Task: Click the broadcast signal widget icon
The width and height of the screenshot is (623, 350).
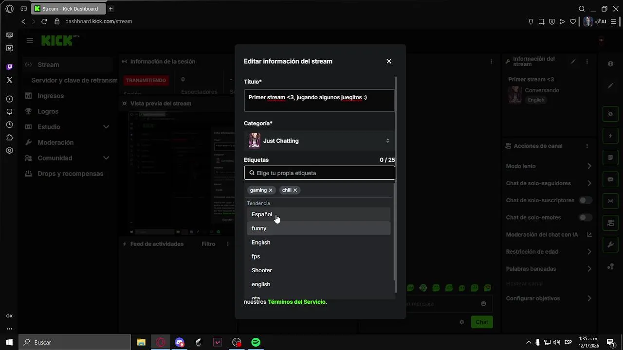Action: [610, 201]
